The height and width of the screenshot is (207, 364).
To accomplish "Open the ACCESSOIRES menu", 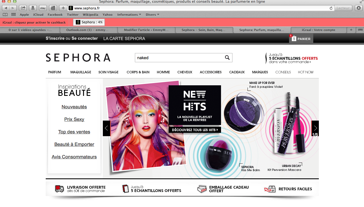I will [211, 72].
